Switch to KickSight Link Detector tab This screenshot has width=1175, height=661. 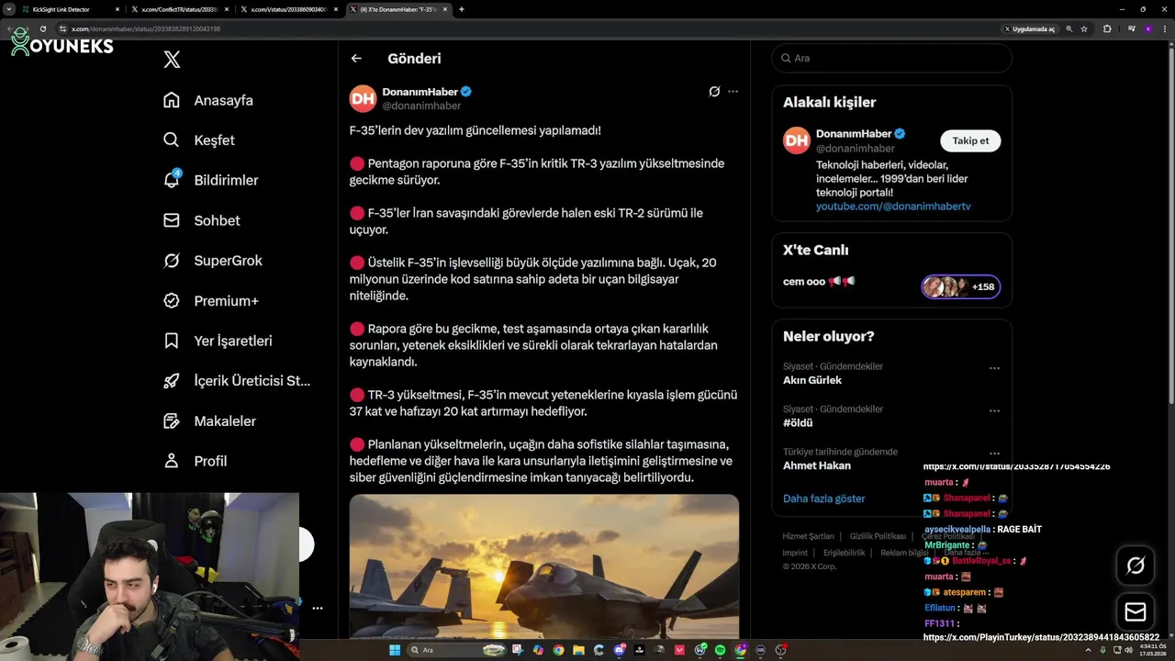[72, 9]
